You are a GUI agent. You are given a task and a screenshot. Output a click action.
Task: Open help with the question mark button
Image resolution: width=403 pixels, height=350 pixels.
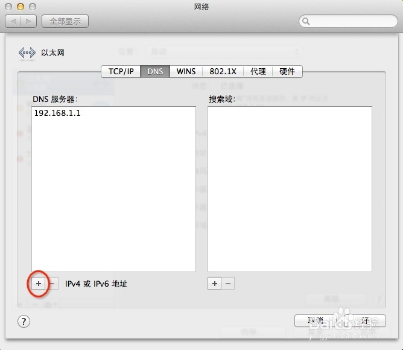tap(24, 322)
